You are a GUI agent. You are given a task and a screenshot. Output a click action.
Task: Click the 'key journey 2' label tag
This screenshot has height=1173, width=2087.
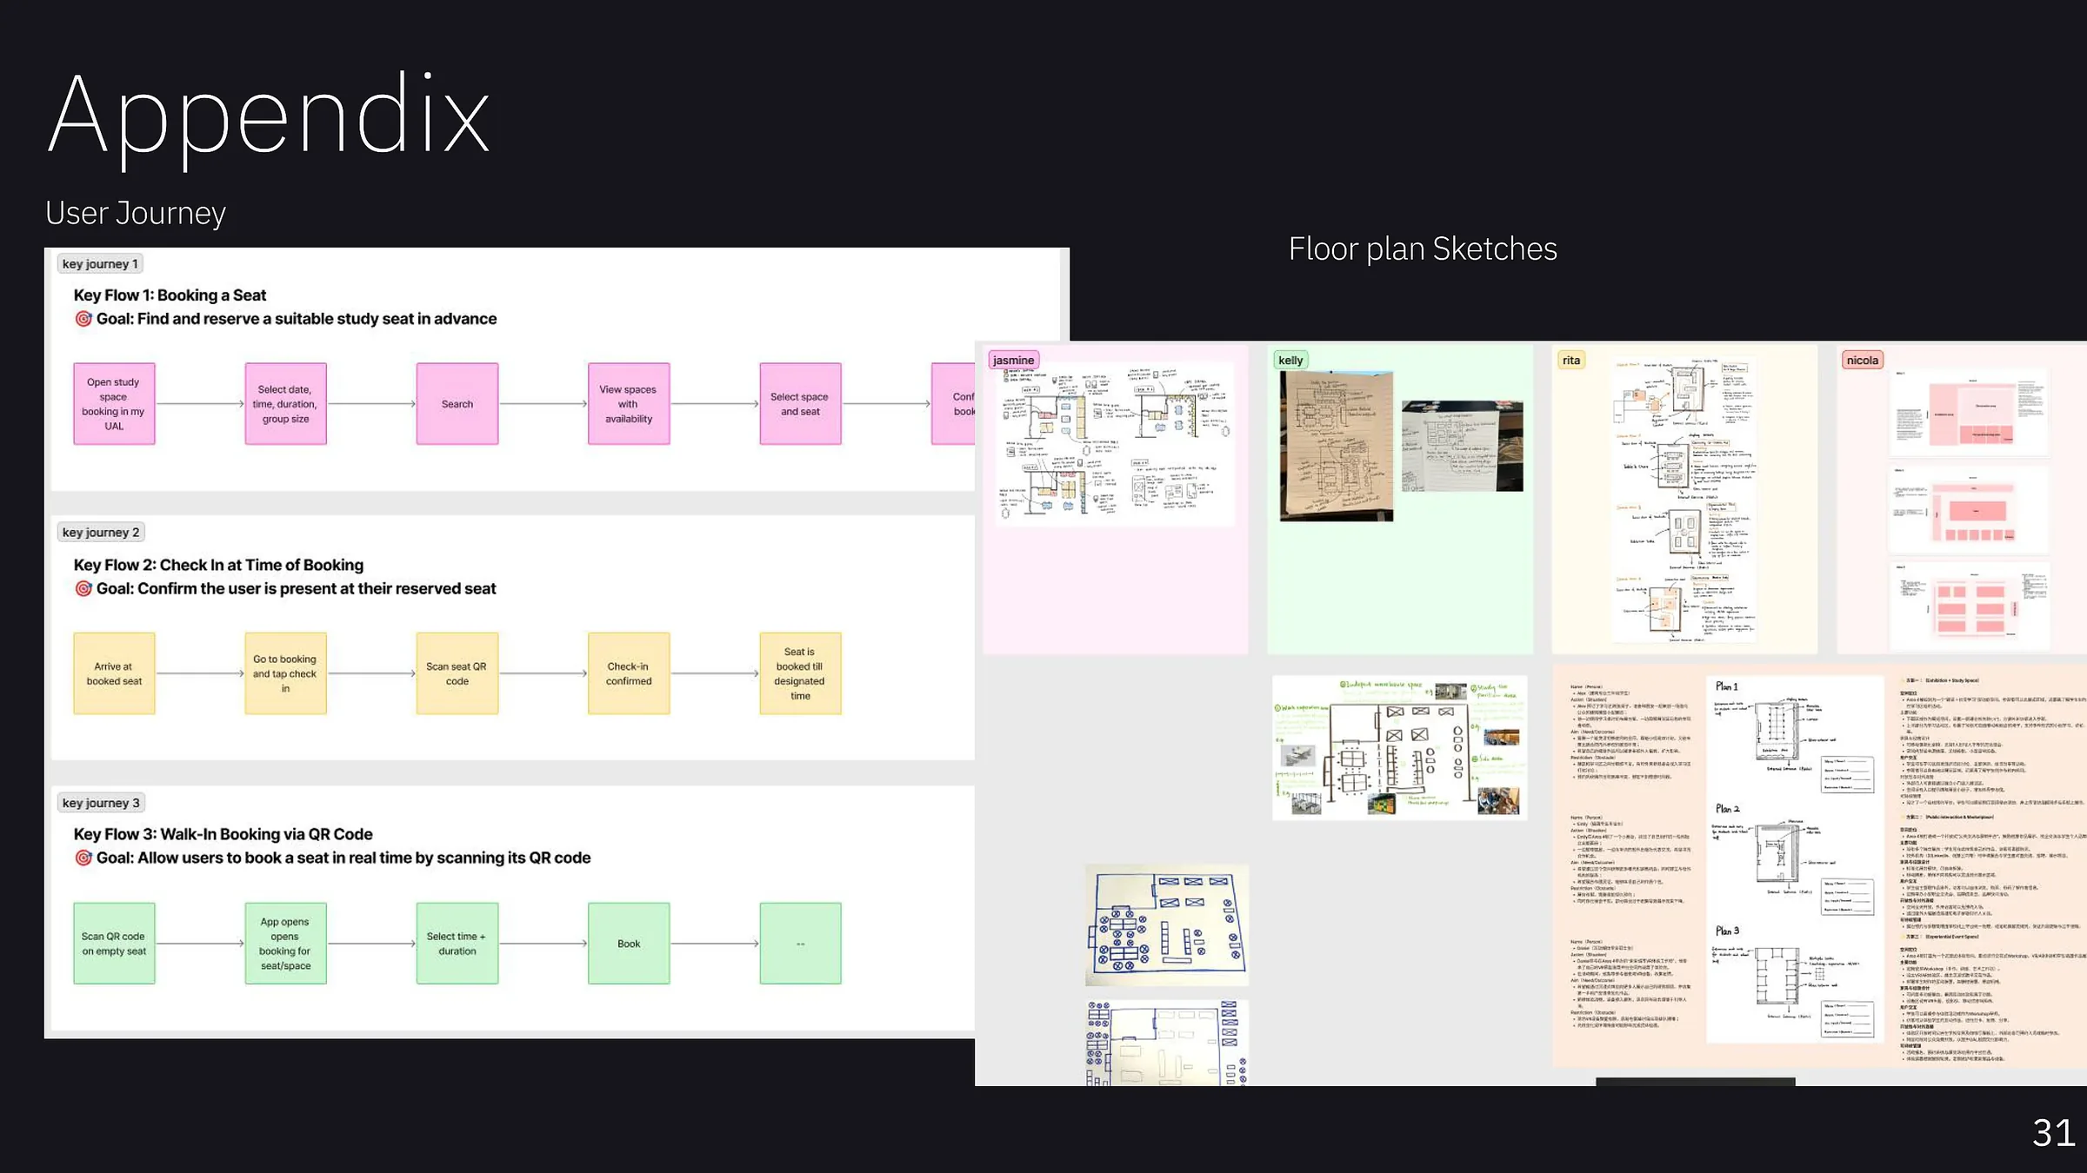point(101,533)
